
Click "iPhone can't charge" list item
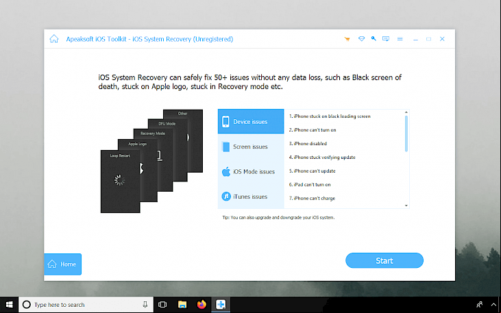coord(312,199)
